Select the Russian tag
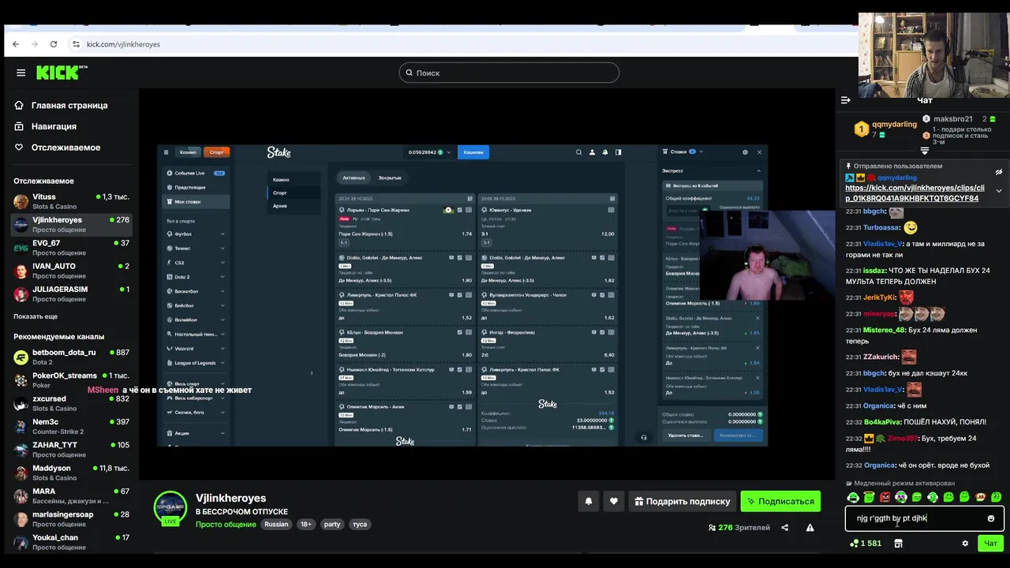 click(276, 524)
